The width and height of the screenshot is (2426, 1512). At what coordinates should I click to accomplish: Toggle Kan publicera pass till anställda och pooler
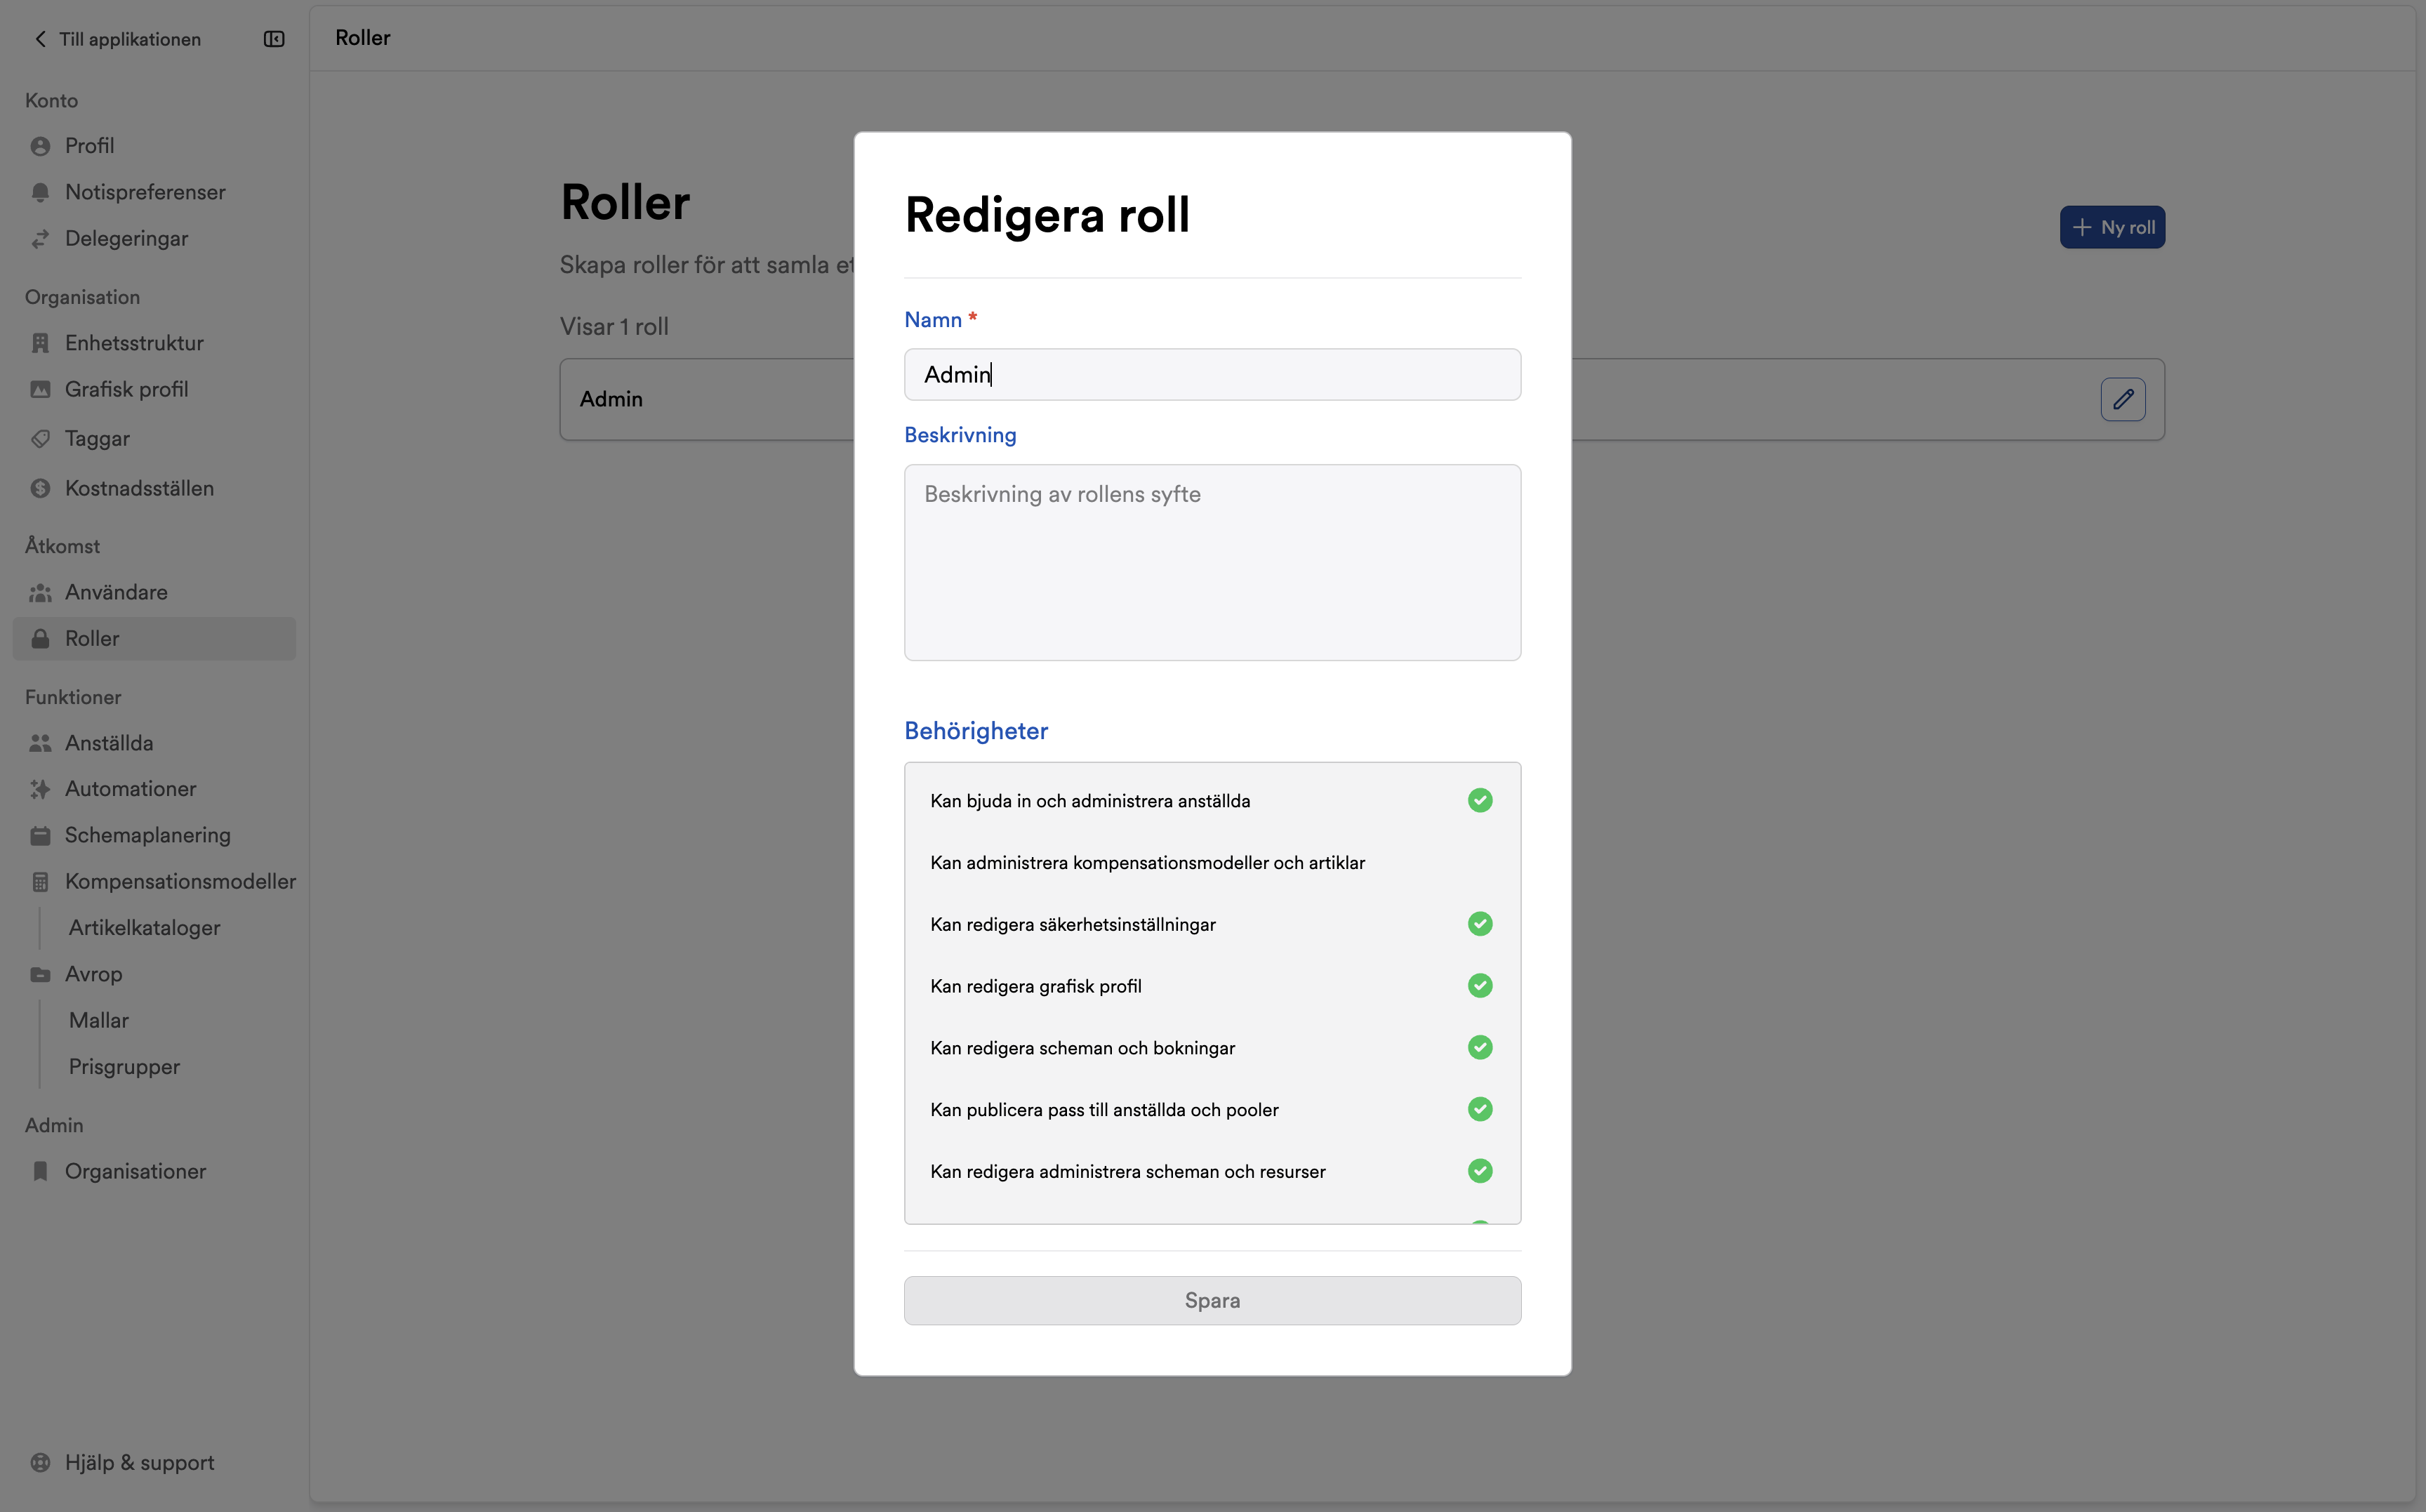(1480, 1109)
